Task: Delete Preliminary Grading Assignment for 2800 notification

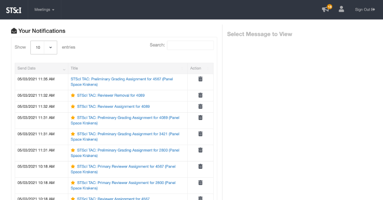Action: (x=200, y=150)
